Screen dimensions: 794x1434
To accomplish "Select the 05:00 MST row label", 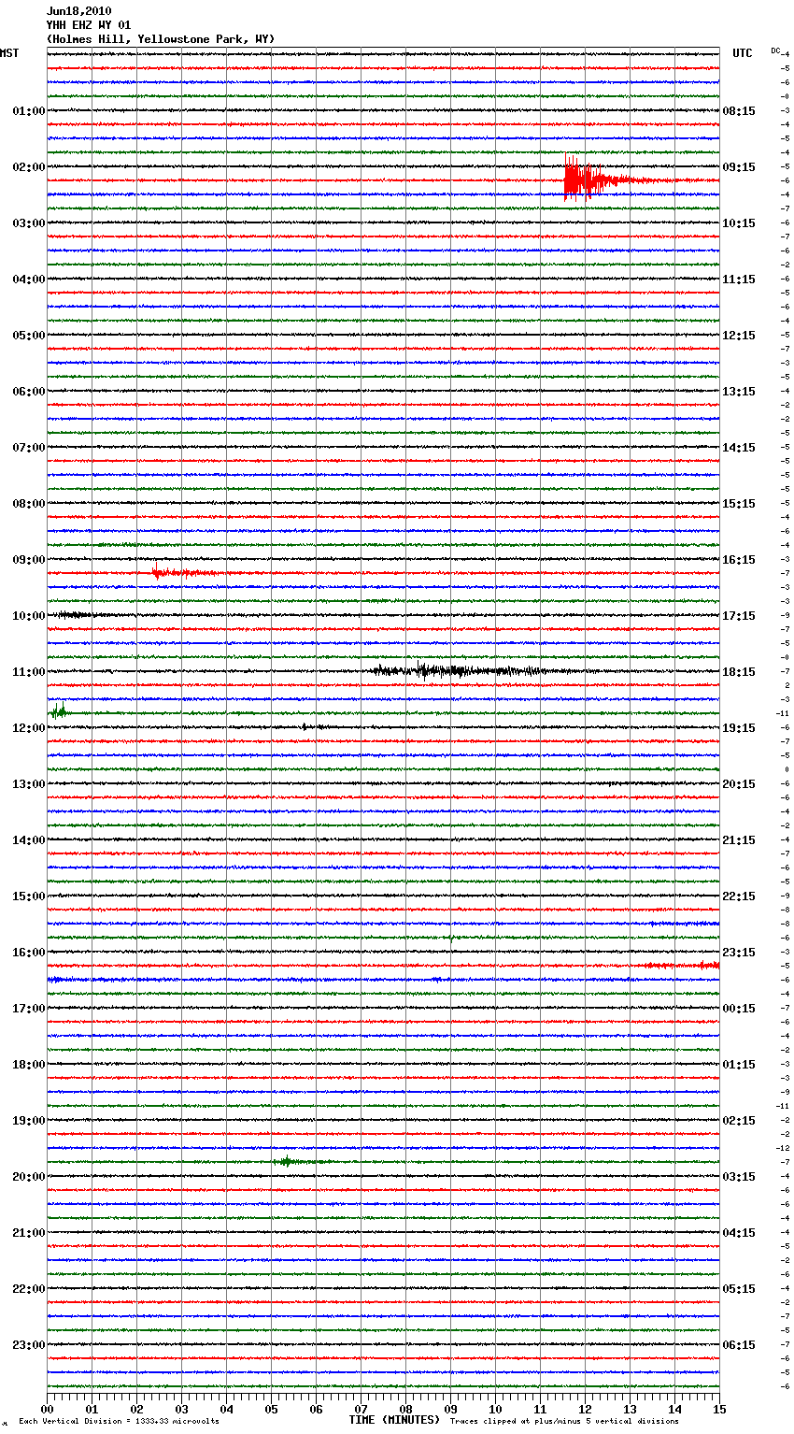I will tap(29, 336).
